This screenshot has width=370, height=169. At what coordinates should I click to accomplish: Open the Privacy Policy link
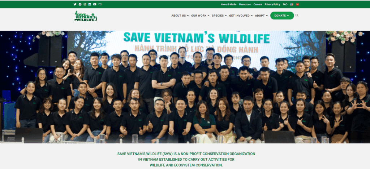pos(272,4)
